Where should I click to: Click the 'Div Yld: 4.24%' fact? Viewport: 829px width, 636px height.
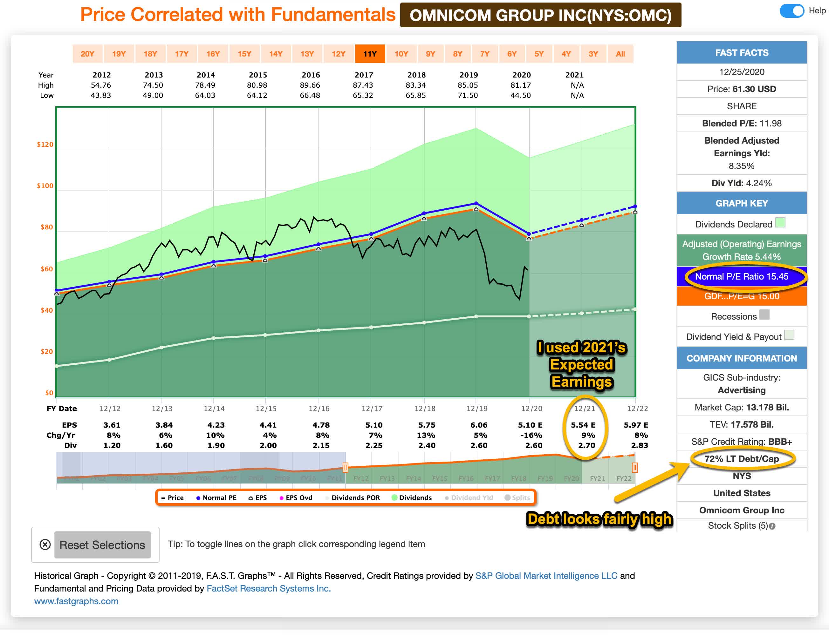pyautogui.click(x=742, y=183)
